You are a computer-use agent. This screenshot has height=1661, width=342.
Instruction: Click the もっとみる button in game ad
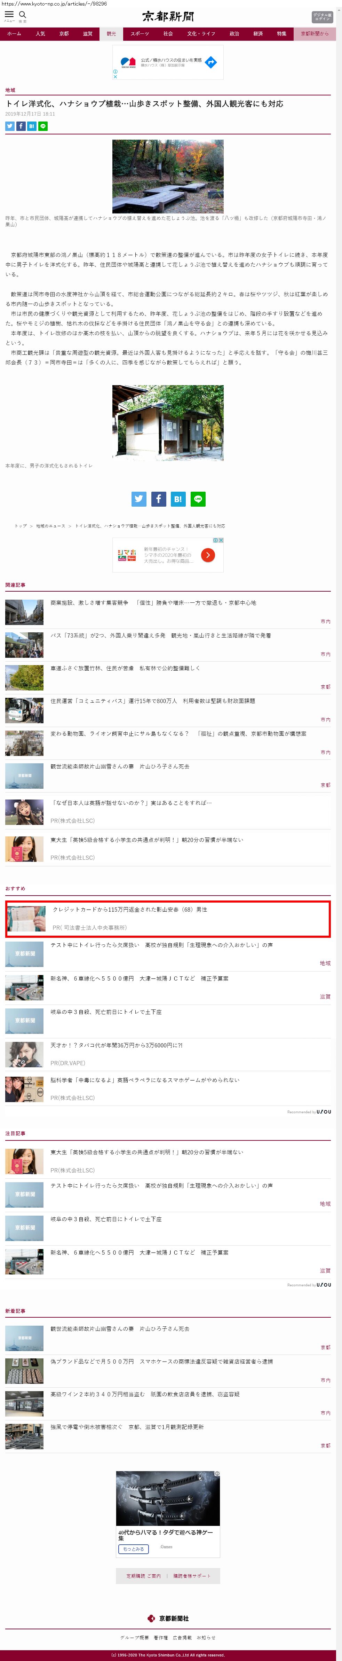tap(133, 1549)
